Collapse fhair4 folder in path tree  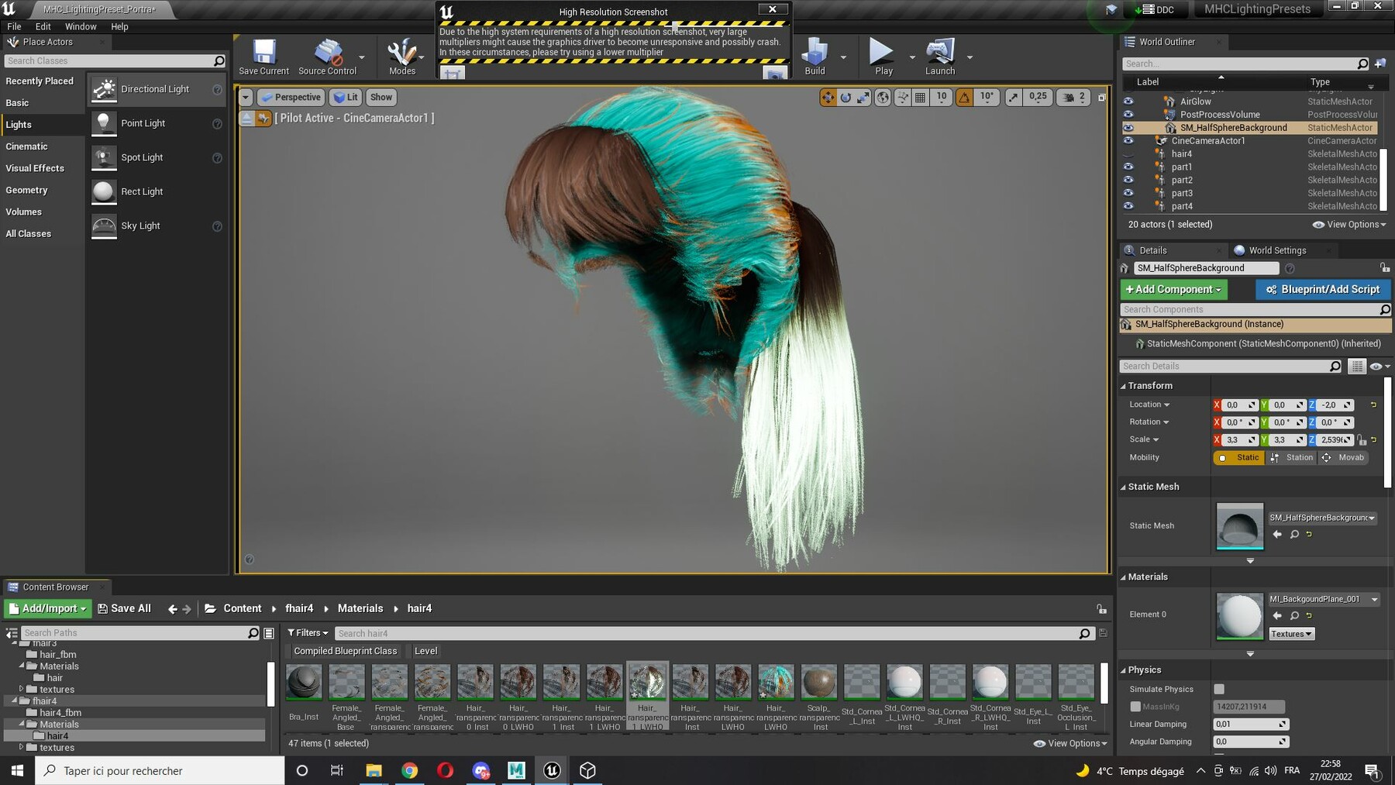point(14,701)
